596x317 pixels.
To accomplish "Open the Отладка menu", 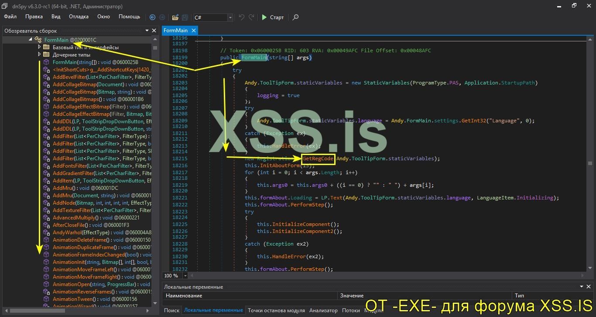I will point(79,17).
